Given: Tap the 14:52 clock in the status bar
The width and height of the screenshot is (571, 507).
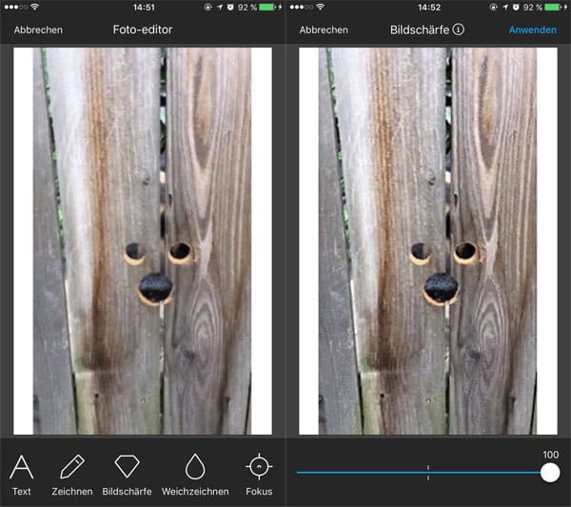Looking at the screenshot, I should (x=428, y=8).
